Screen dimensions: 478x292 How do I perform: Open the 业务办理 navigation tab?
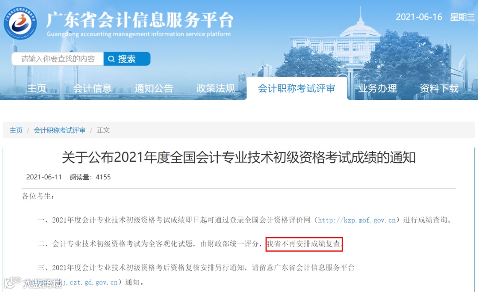[378, 88]
